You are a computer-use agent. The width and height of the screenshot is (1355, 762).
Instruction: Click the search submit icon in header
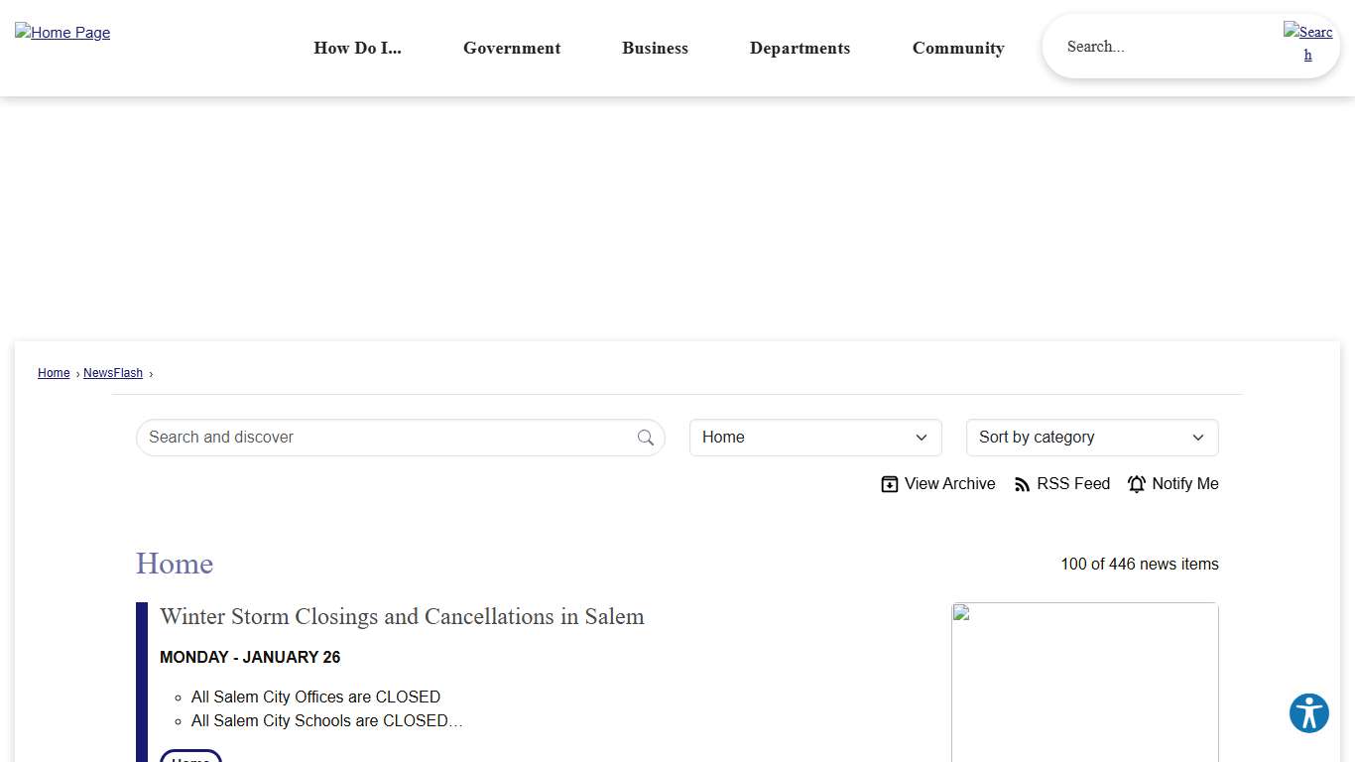point(1307,44)
